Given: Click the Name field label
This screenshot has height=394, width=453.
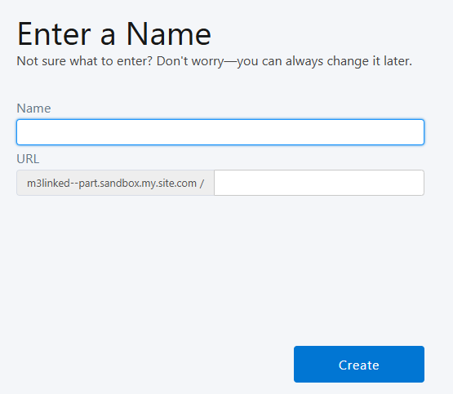Looking at the screenshot, I should point(33,108).
